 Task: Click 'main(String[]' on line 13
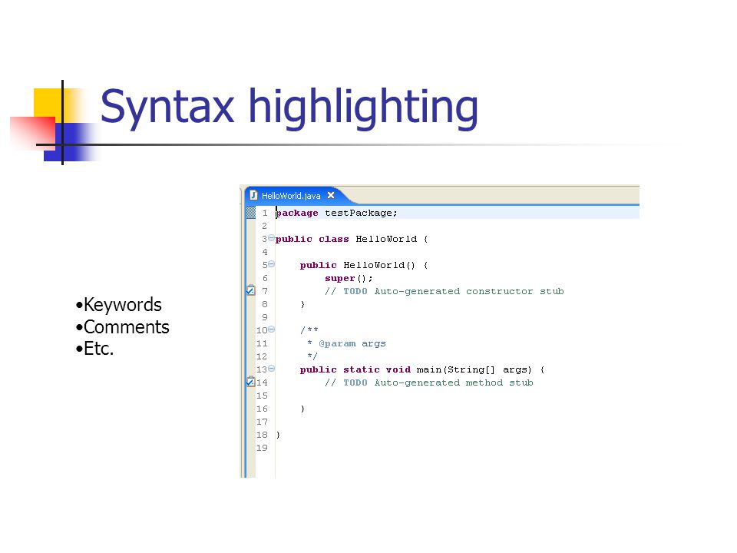(456, 370)
